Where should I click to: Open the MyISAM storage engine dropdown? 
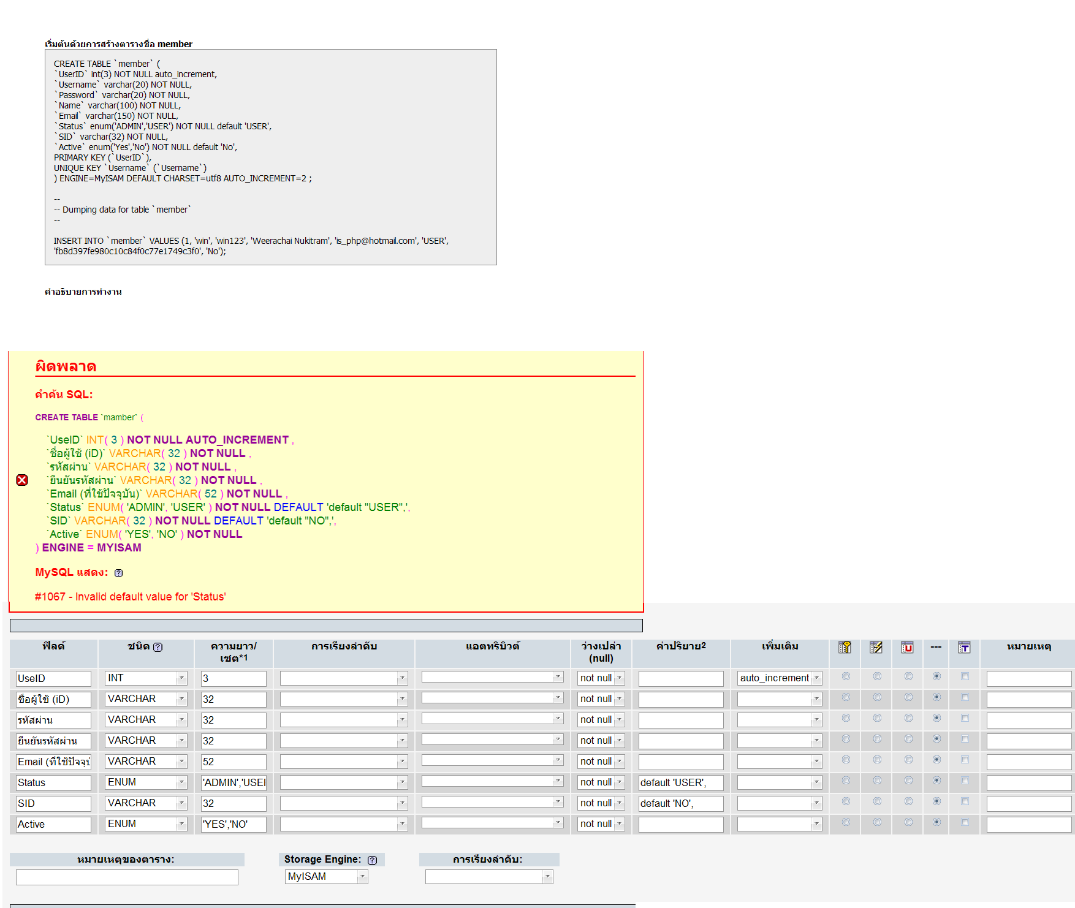(x=326, y=877)
